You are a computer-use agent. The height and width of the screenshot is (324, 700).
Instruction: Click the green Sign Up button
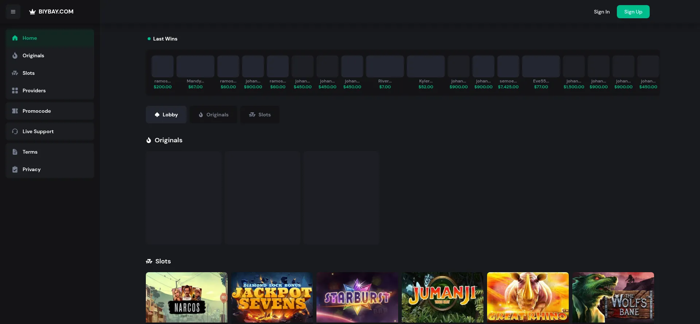point(633,12)
